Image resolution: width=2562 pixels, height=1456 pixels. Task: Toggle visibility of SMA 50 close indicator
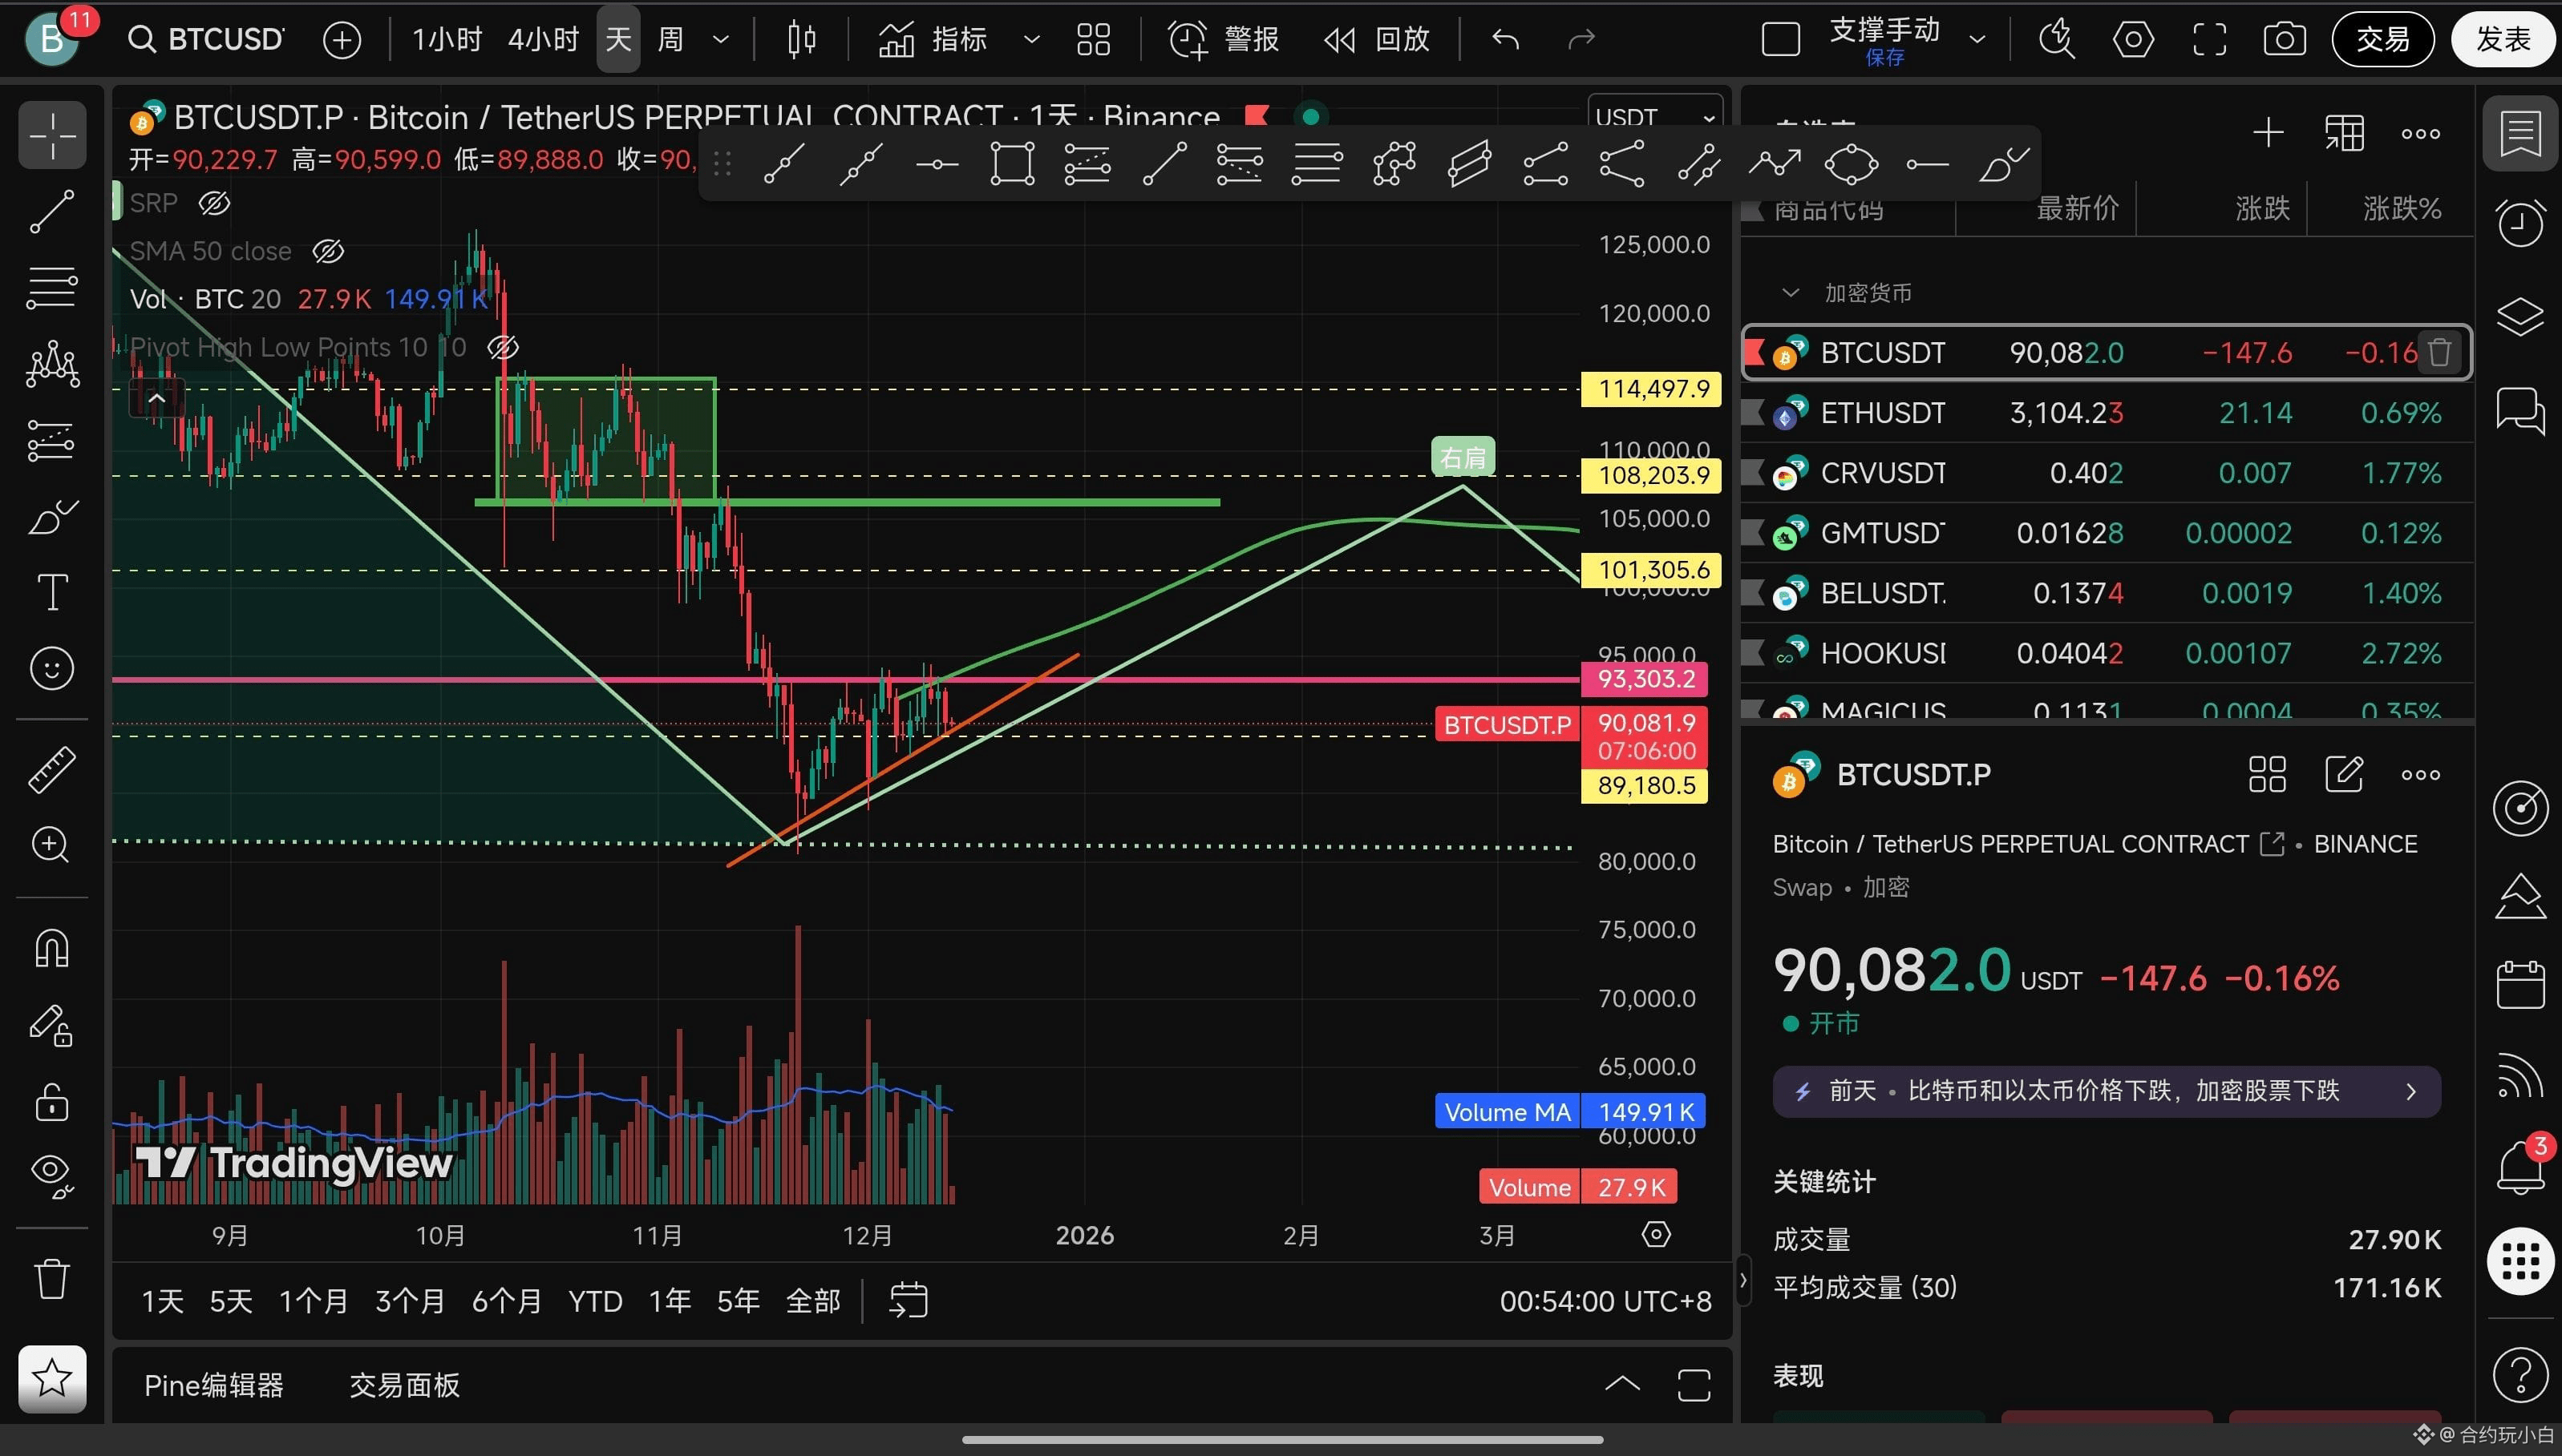[328, 252]
